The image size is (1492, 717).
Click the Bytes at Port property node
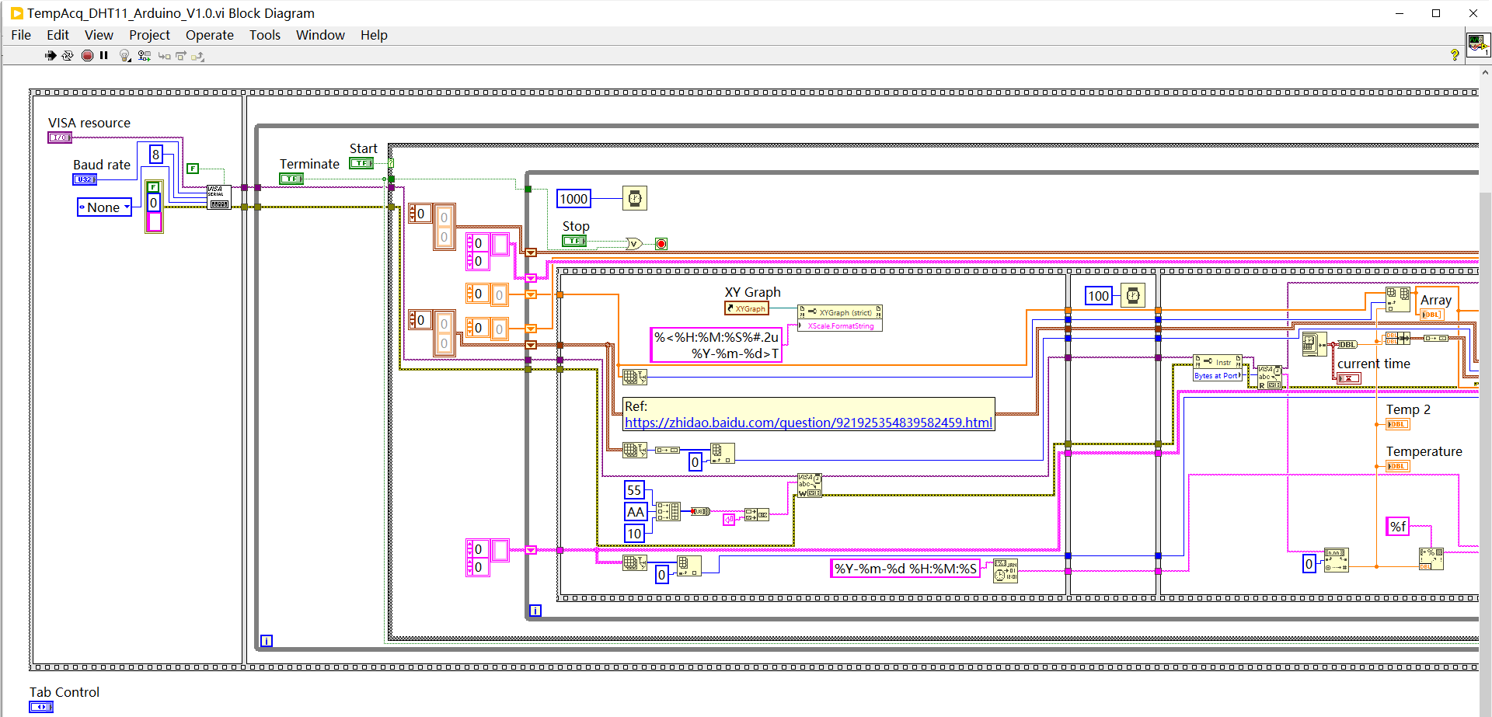[1217, 376]
